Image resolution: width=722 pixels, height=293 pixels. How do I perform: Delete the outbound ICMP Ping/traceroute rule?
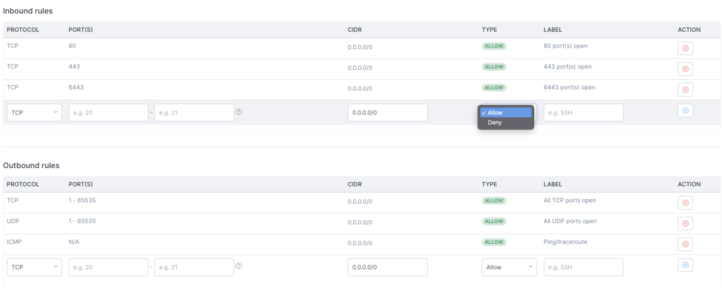tap(685, 244)
